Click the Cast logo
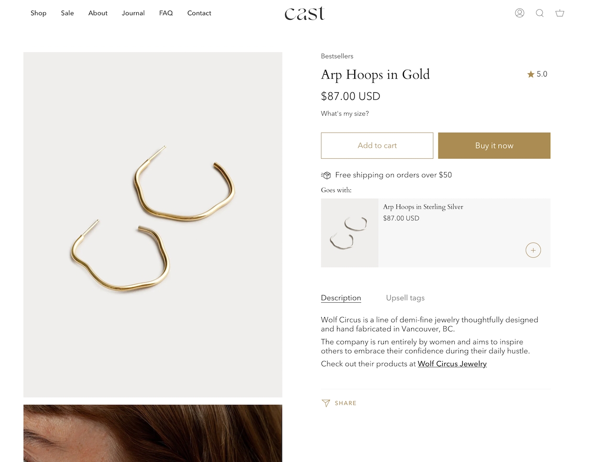 305,13
